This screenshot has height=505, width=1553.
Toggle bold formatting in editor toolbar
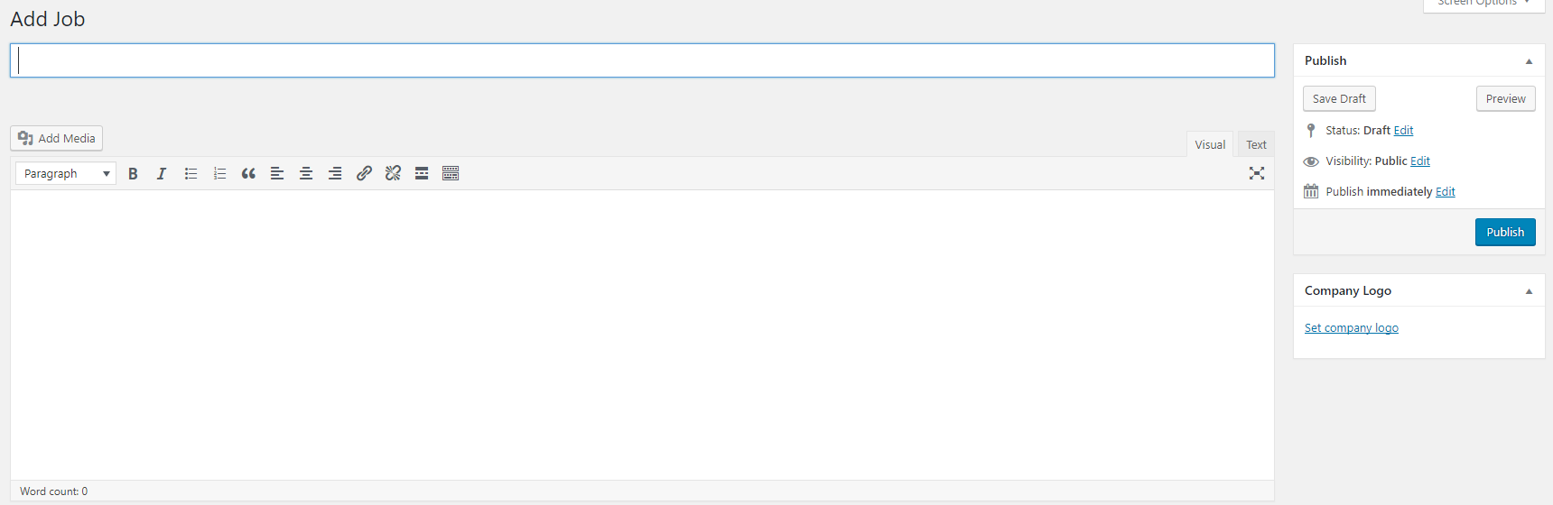click(x=133, y=173)
